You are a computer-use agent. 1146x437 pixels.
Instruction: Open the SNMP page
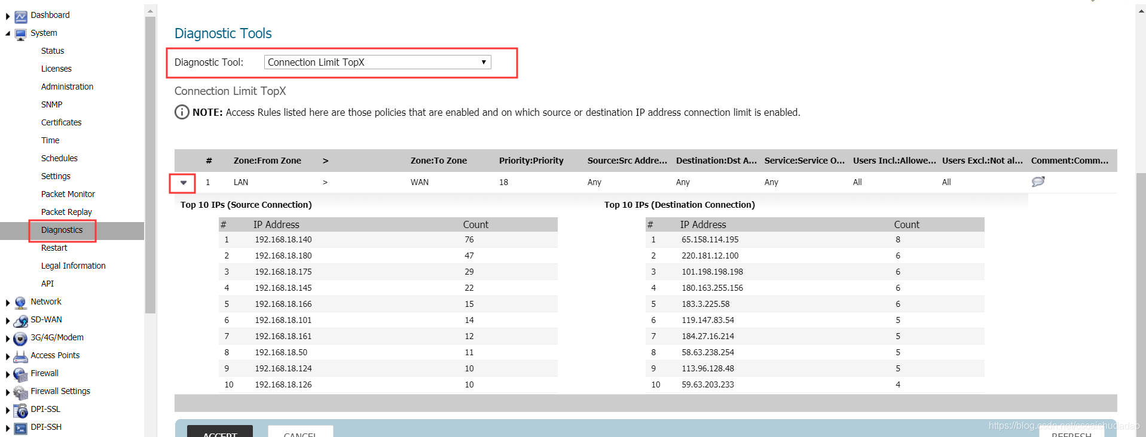click(x=51, y=104)
